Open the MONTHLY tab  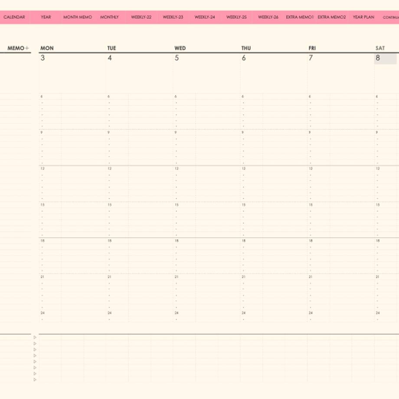point(109,17)
